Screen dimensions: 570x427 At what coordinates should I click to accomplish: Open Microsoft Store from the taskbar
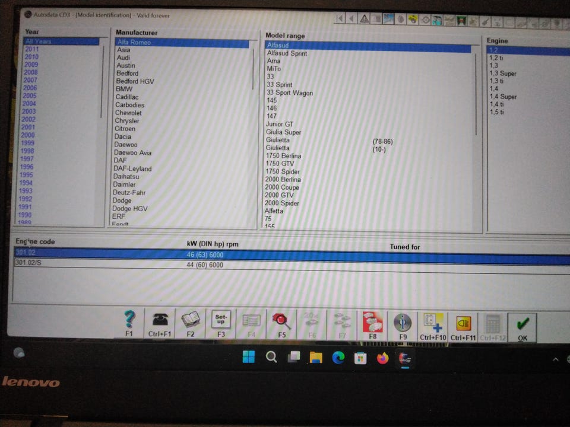(360, 358)
